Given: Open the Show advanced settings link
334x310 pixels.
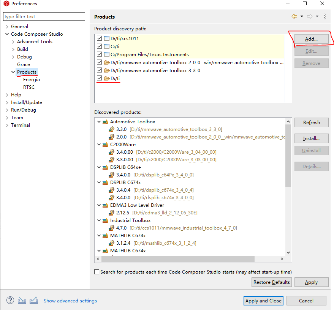Looking at the screenshot, I should click(70, 301).
